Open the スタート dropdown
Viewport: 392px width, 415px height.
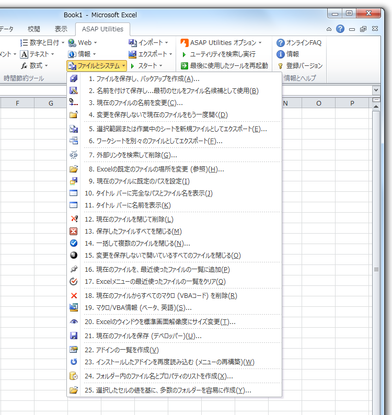pyautogui.click(x=160, y=66)
